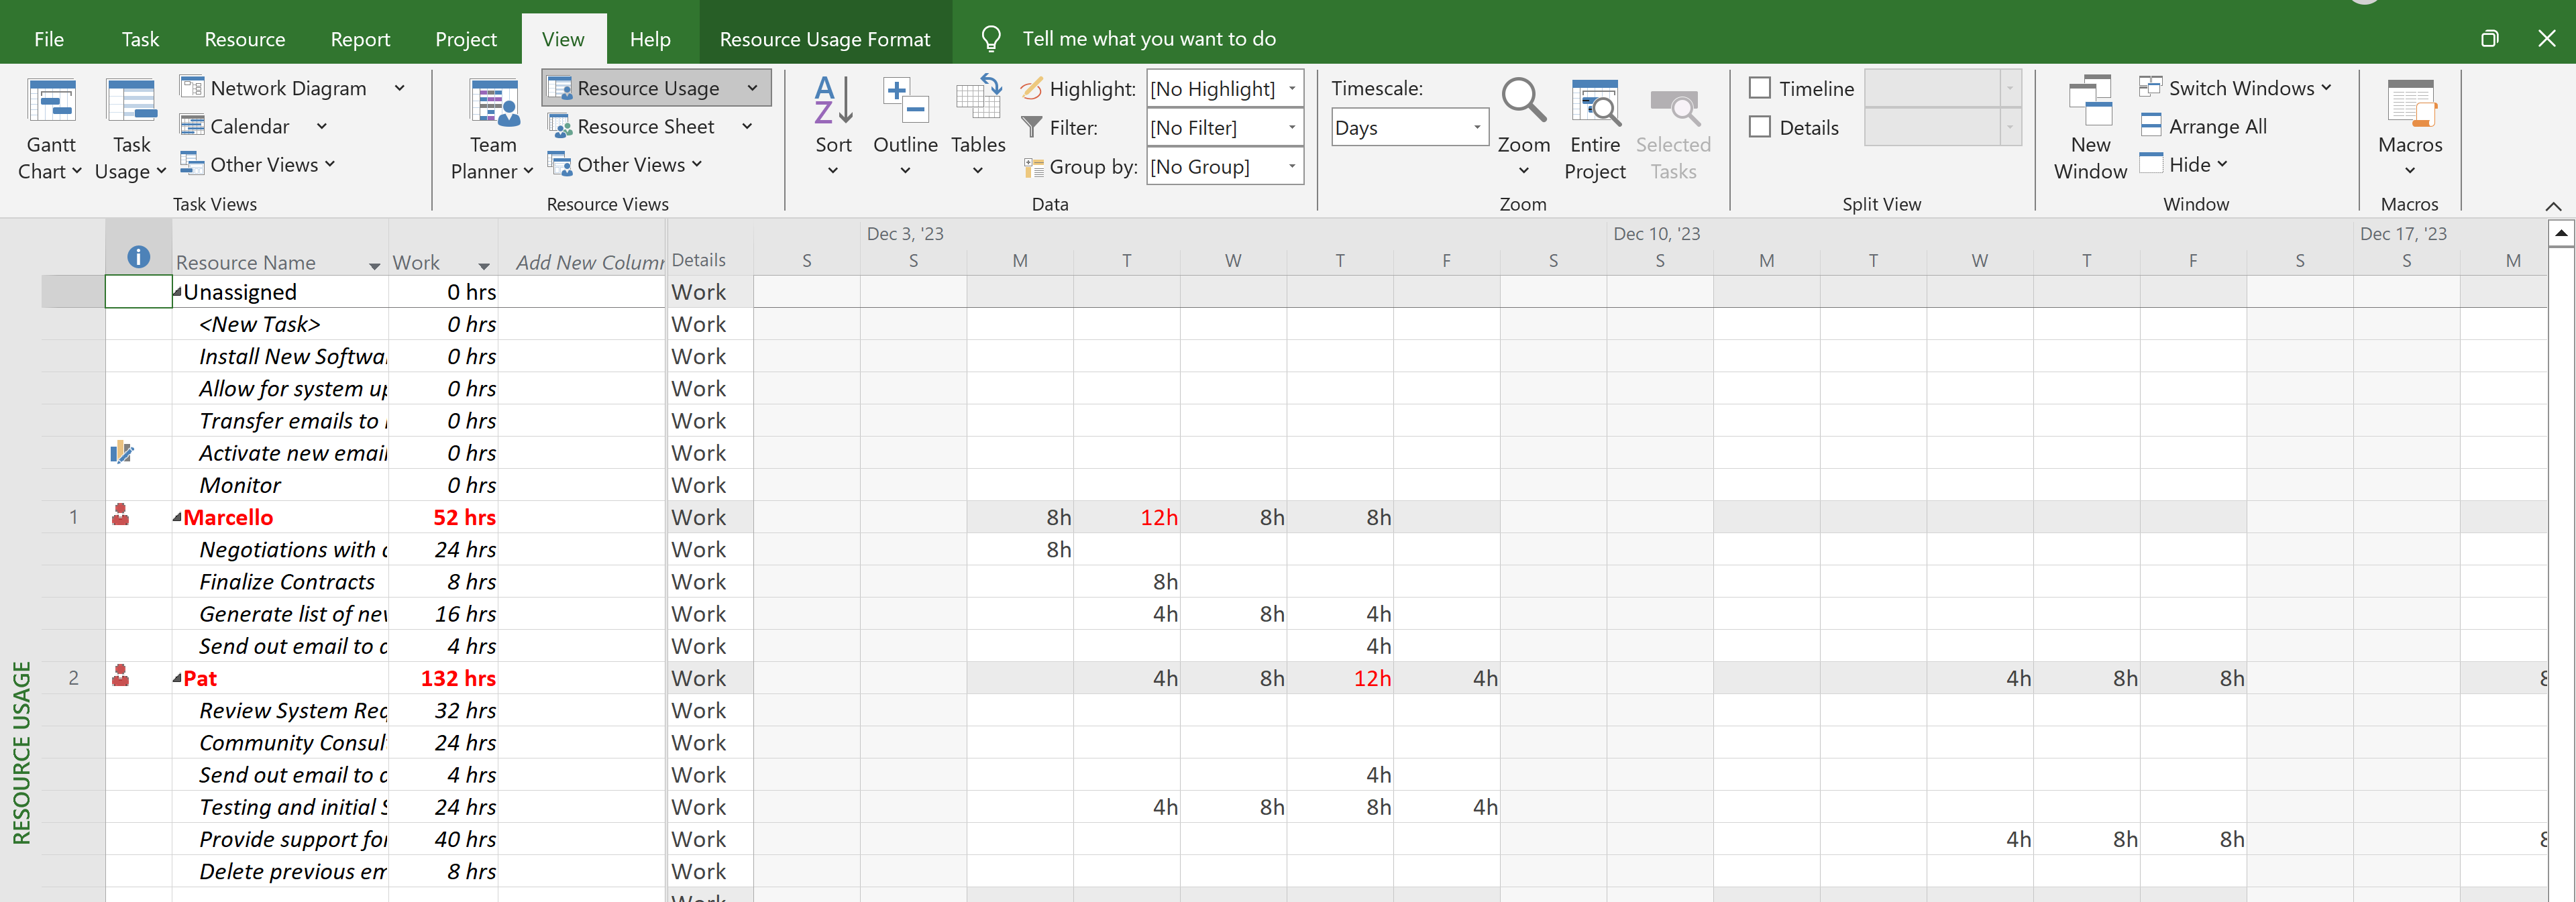Collapse the Marcello resource group

coord(177,518)
